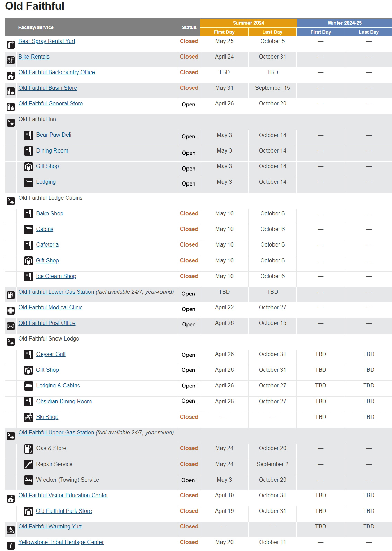
Task: Click the Status column header
Action: (189, 27)
